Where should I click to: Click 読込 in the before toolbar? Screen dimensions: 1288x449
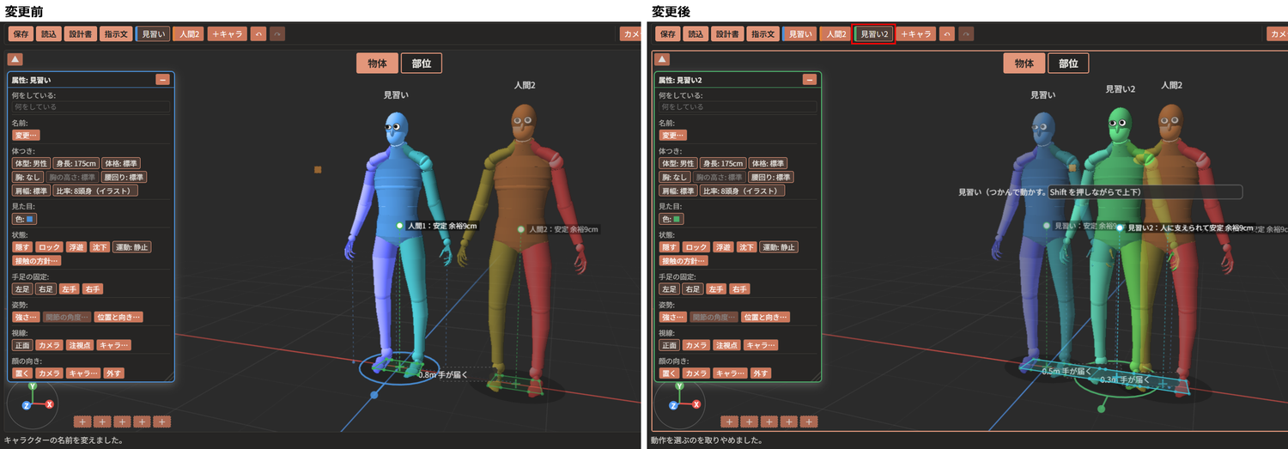(x=49, y=34)
